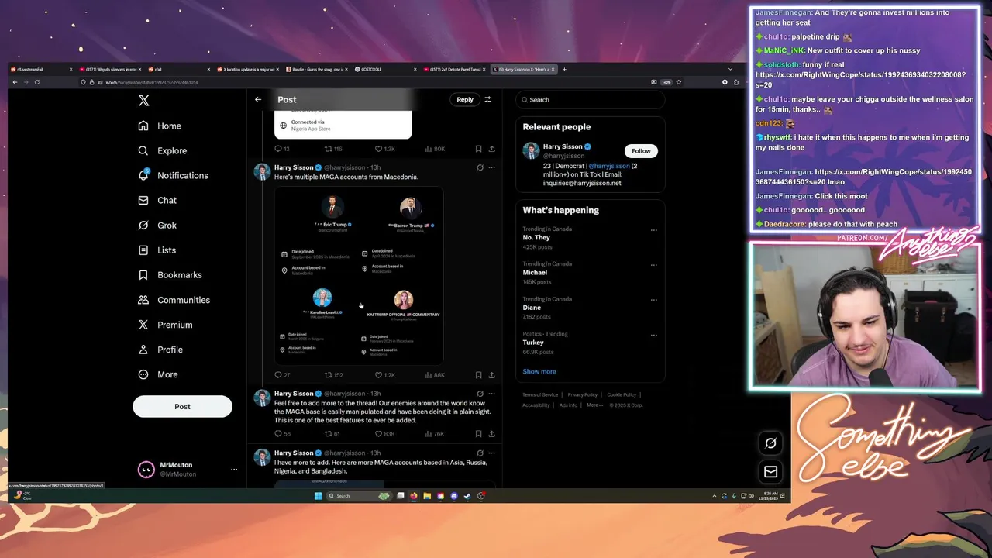Open RightWingCope link in JamesFinnegan's chat message

[x=864, y=176]
